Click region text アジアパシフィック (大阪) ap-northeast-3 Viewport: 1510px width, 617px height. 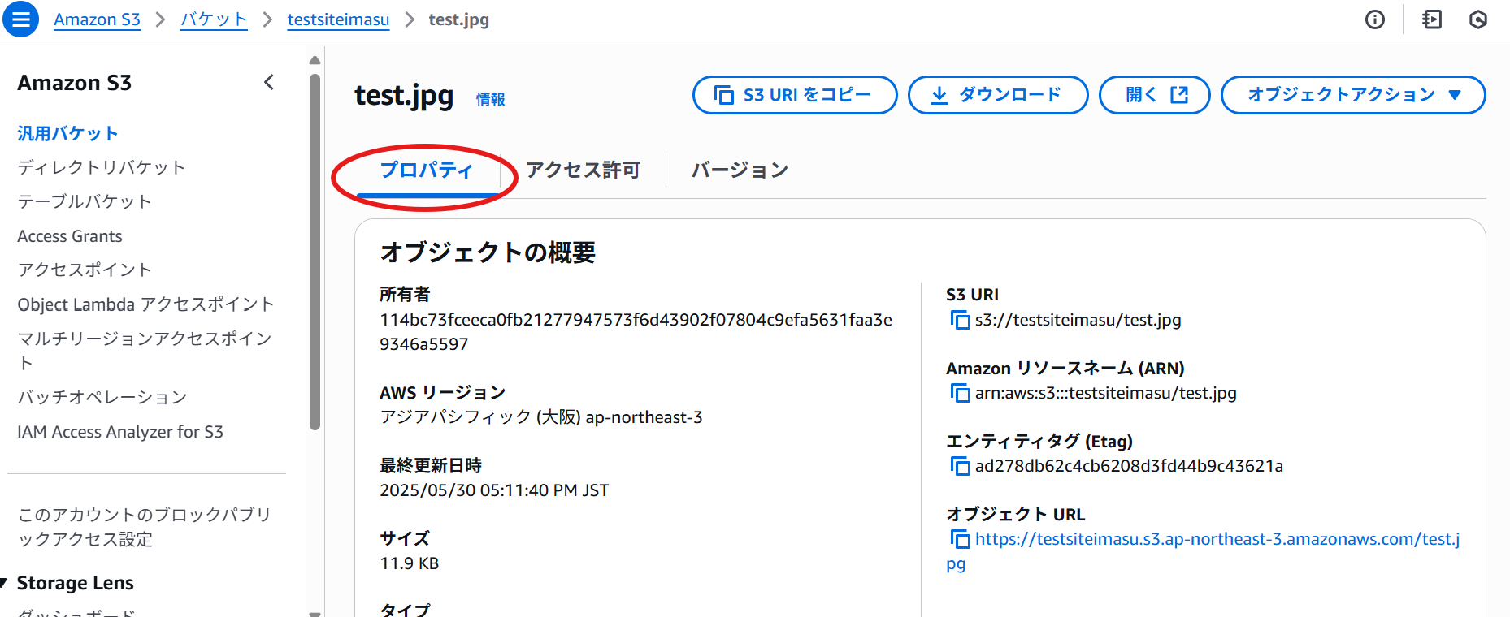point(541,417)
